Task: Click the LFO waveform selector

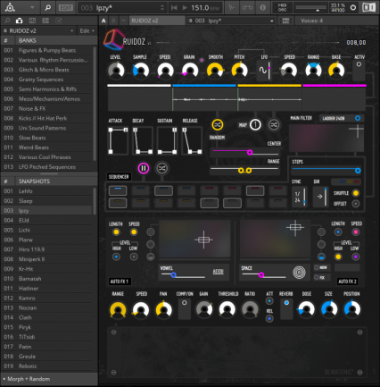Action: click(x=264, y=71)
